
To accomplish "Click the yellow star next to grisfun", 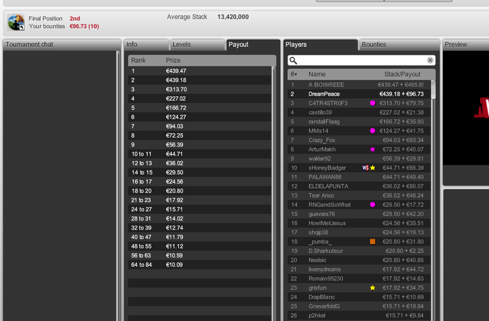I will [372, 288].
